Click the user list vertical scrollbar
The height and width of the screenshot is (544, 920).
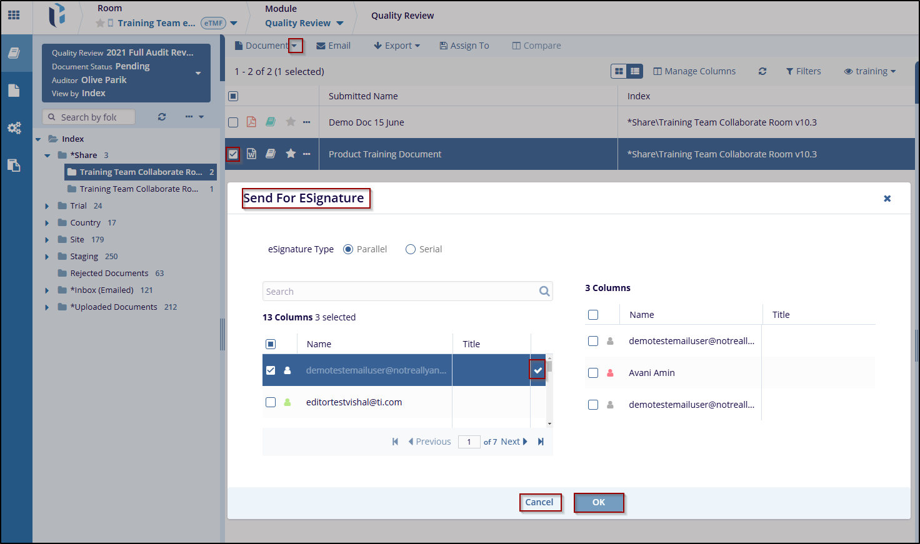pos(549,393)
